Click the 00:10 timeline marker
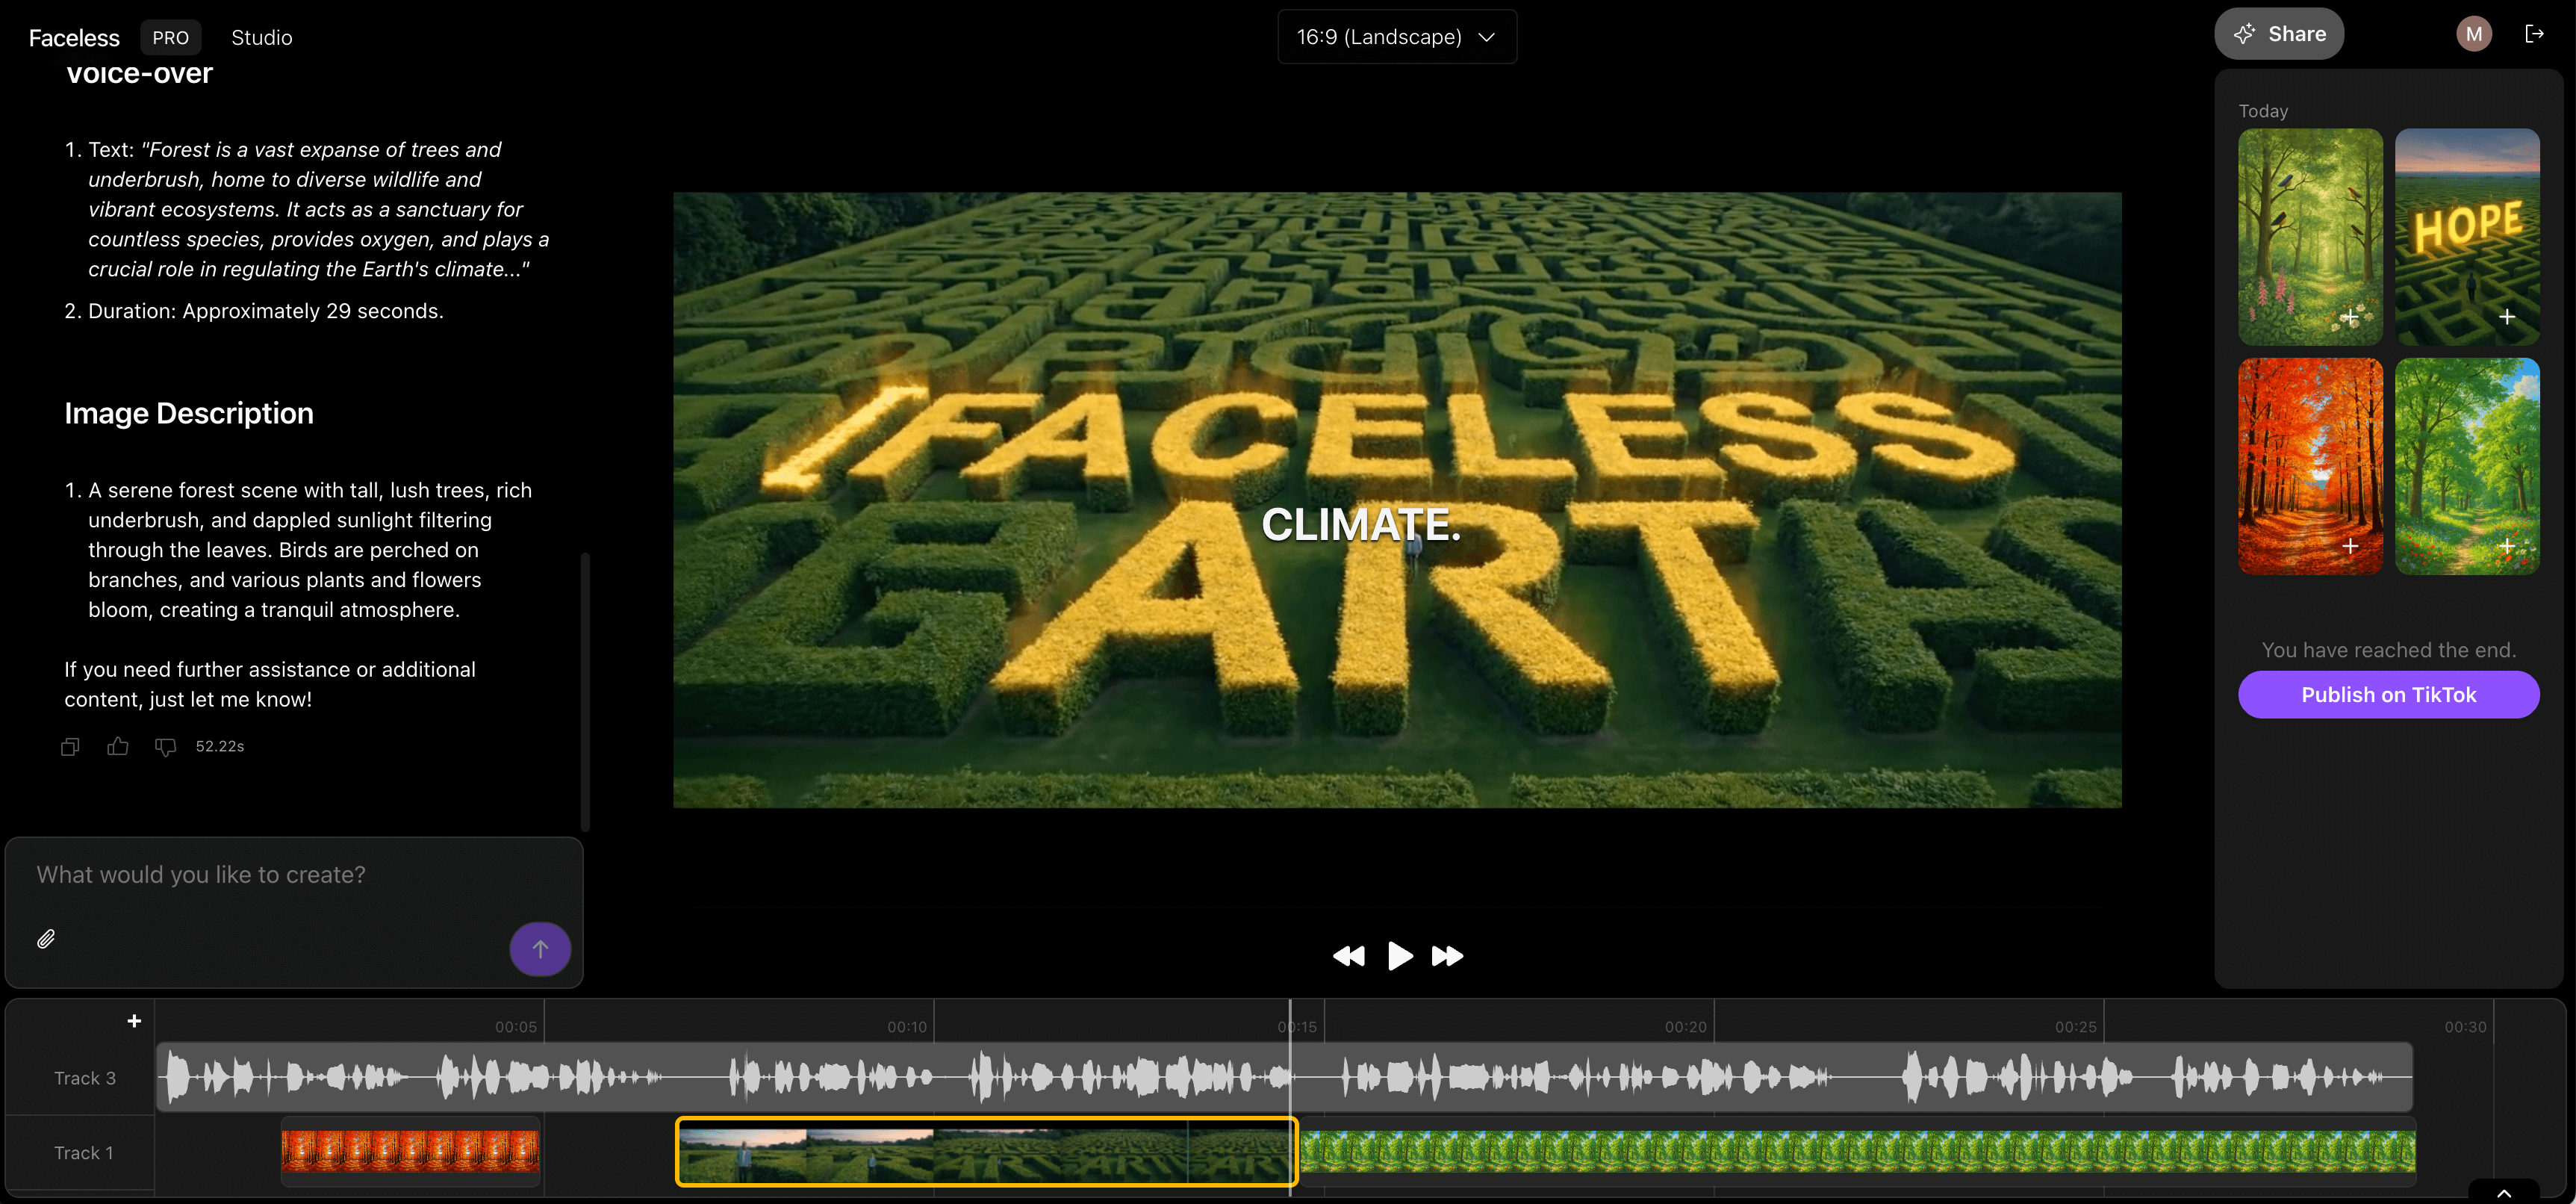The width and height of the screenshot is (2576, 1204). [x=907, y=1027]
